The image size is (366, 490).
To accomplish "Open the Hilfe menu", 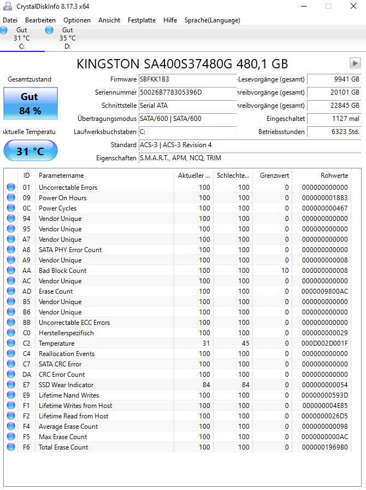I will click(x=170, y=20).
